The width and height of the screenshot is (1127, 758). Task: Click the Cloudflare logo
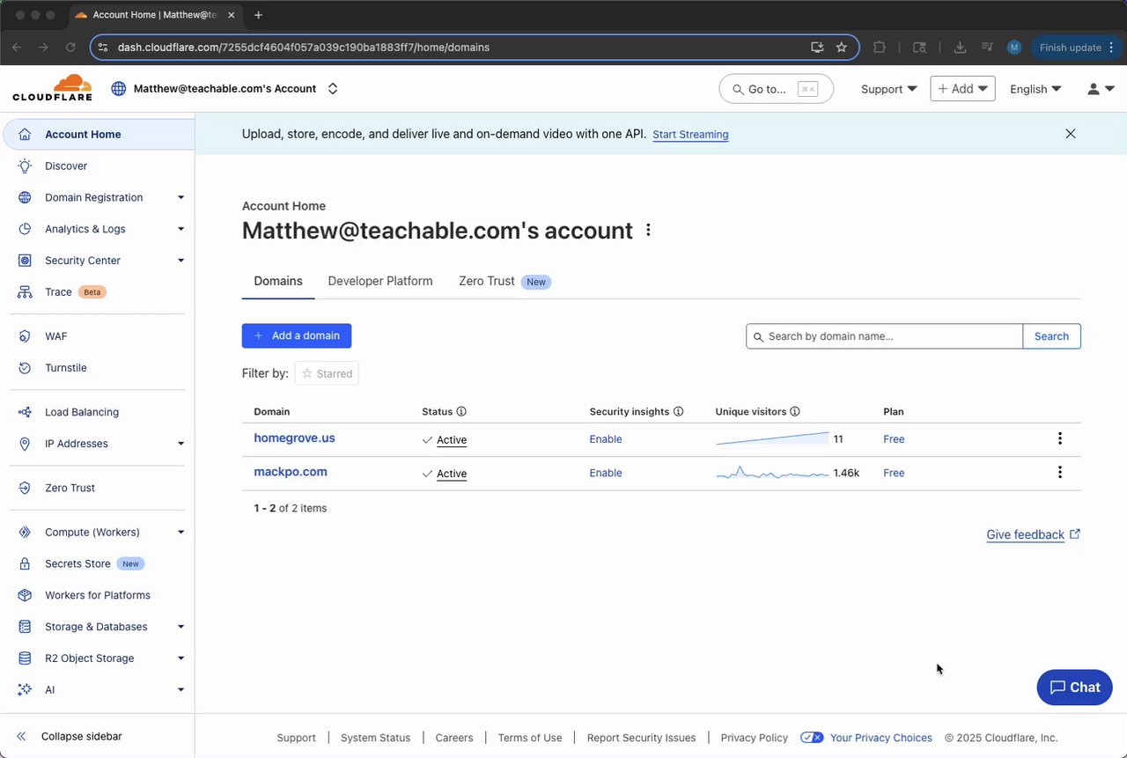pyautogui.click(x=52, y=88)
